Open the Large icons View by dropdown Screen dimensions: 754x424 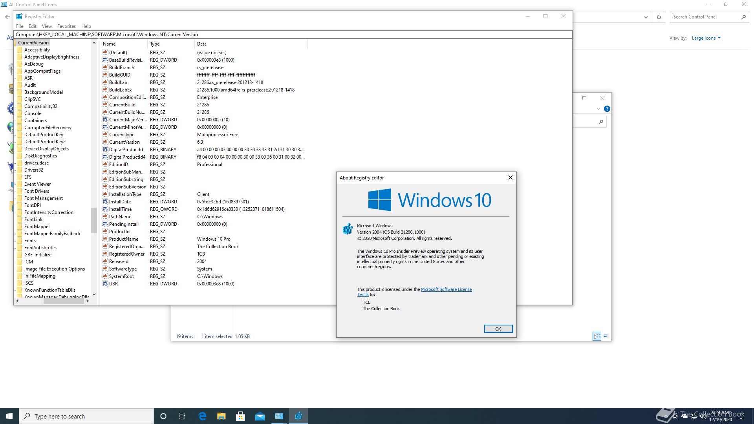coord(706,38)
